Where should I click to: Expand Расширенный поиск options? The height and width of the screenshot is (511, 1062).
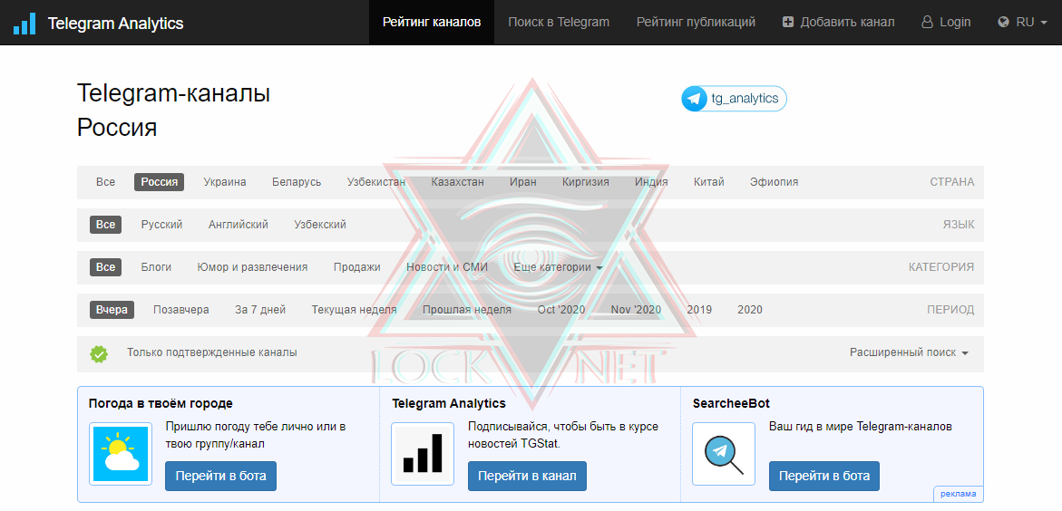tap(909, 352)
